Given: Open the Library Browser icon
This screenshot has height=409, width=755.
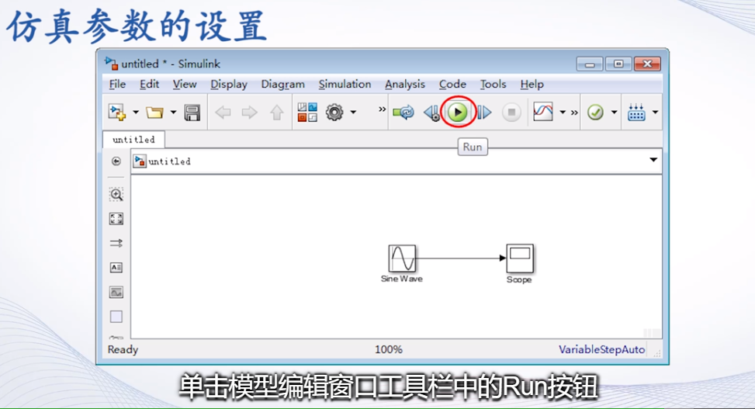Looking at the screenshot, I should click(307, 113).
